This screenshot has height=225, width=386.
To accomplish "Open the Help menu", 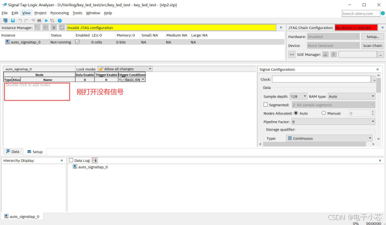I will pos(108,13).
